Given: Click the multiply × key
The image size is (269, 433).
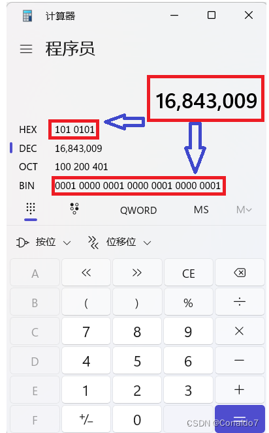Looking at the screenshot, I should (x=240, y=331).
